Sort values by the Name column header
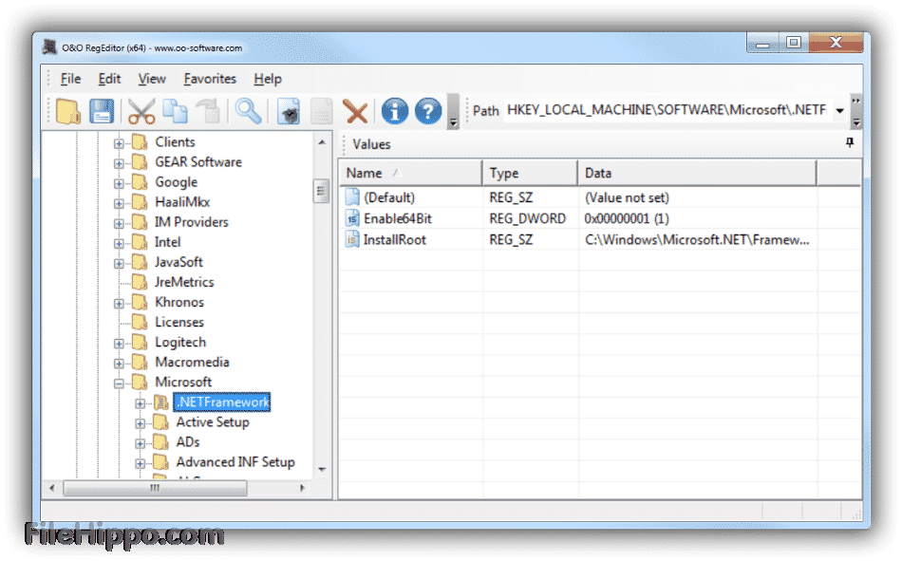902x561 pixels. (410, 173)
